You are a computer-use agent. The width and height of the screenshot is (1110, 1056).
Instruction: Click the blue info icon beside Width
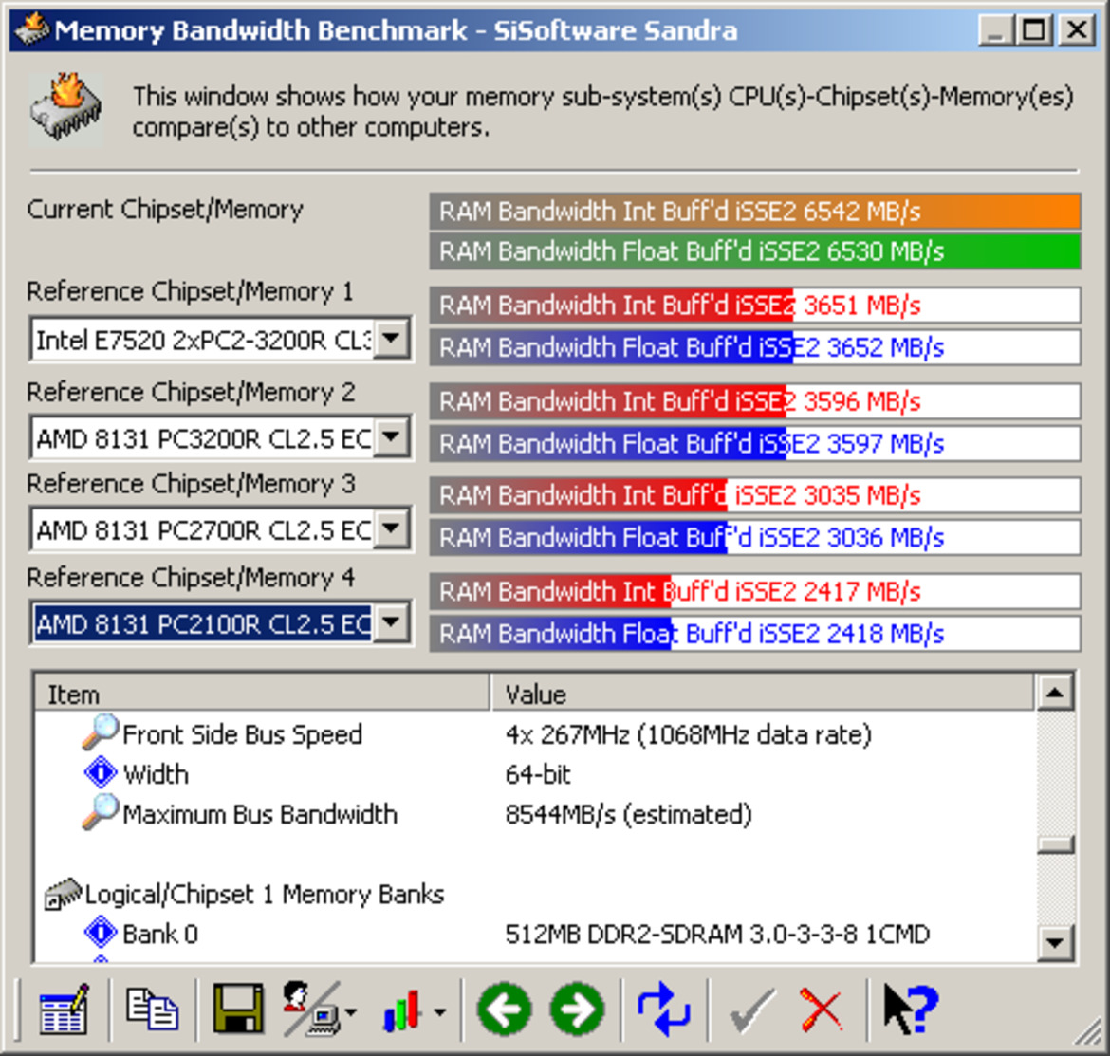pos(101,773)
